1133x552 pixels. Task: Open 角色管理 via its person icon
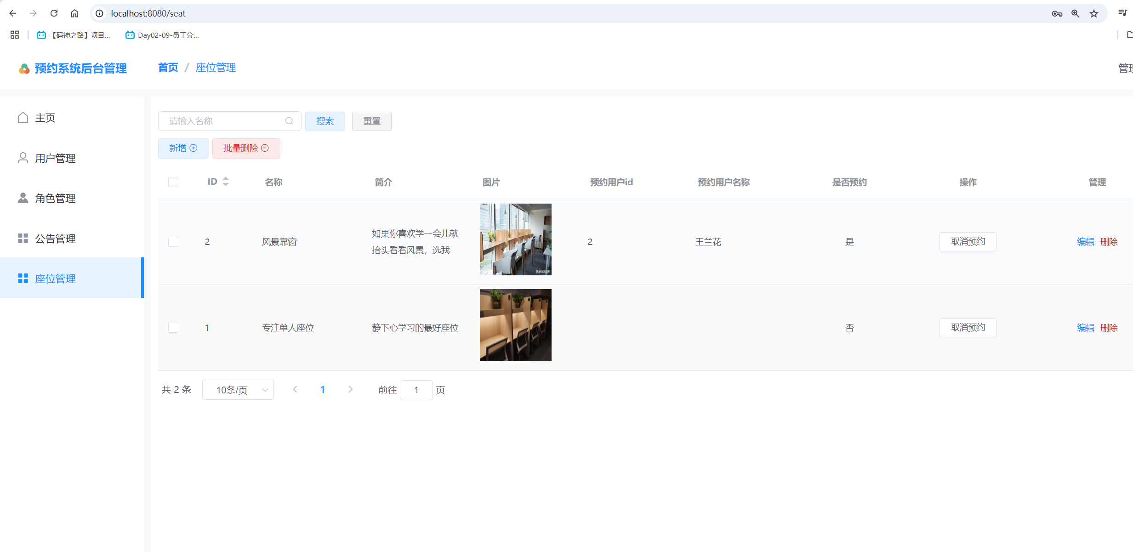[23, 198]
